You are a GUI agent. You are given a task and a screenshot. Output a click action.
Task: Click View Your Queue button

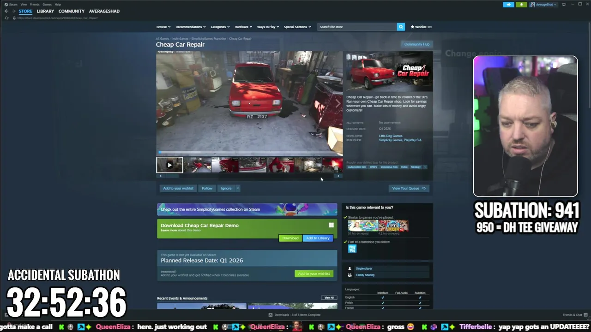click(x=409, y=188)
